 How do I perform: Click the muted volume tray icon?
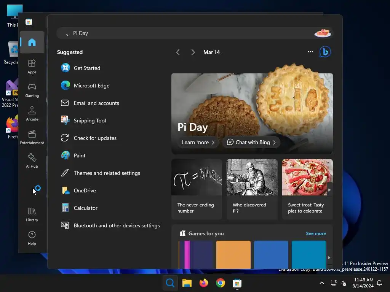[x=344, y=283]
